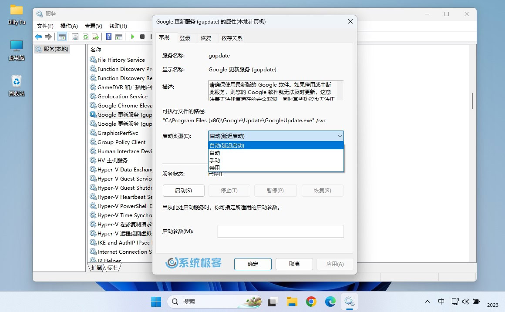
Task: Select the IKE and AuthIP IPsec row
Action: pos(121,243)
